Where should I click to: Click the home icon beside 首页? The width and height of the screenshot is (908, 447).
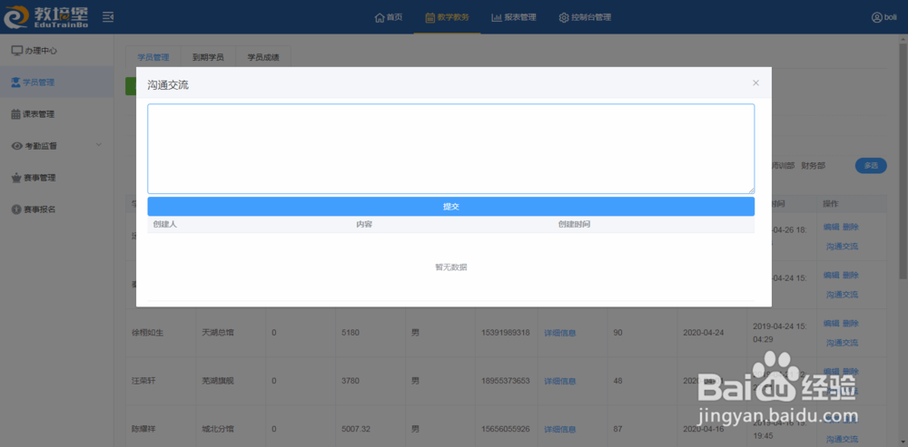pyautogui.click(x=380, y=17)
